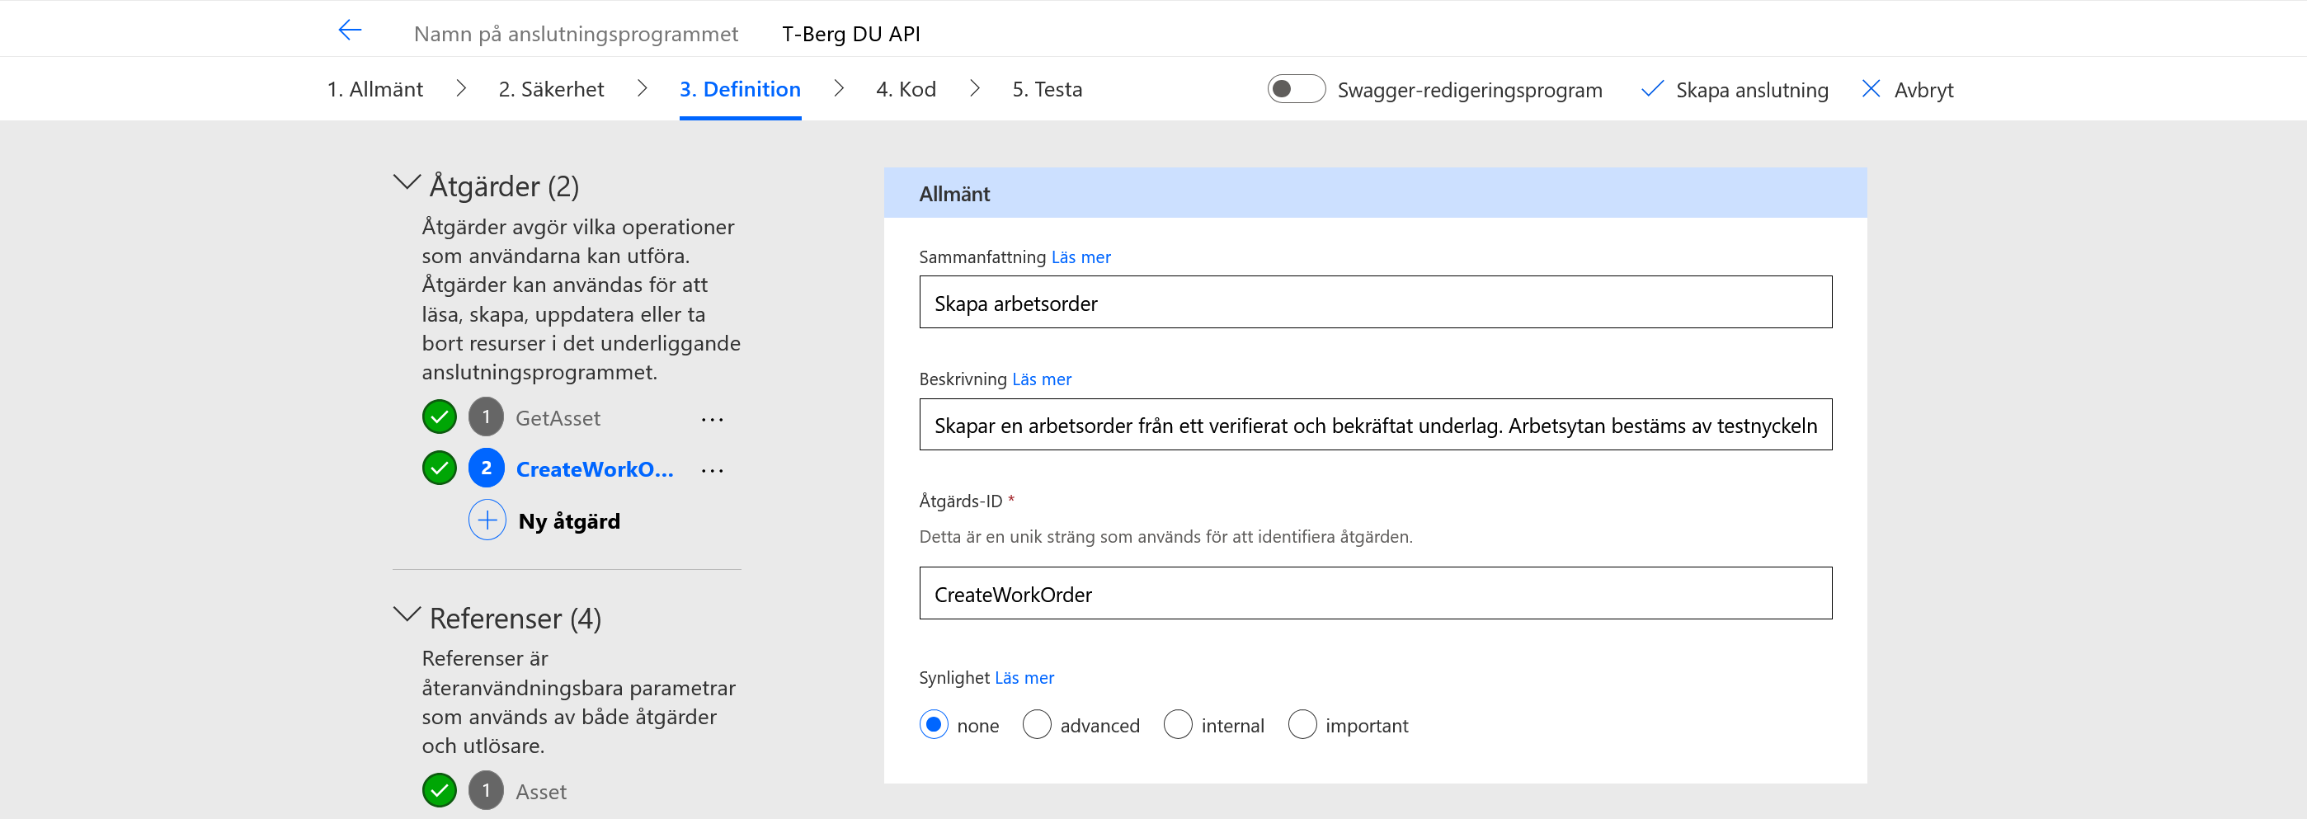Click the X icon beside Avbryt
2307x819 pixels.
click(x=1871, y=88)
